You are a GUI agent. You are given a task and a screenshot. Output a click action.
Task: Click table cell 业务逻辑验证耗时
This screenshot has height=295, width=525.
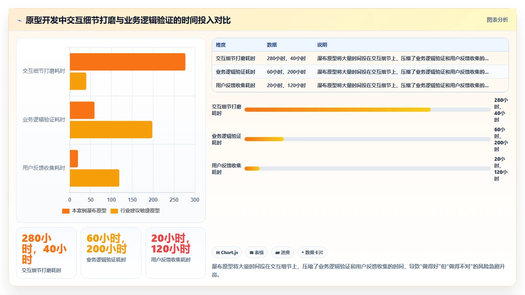[x=235, y=72]
